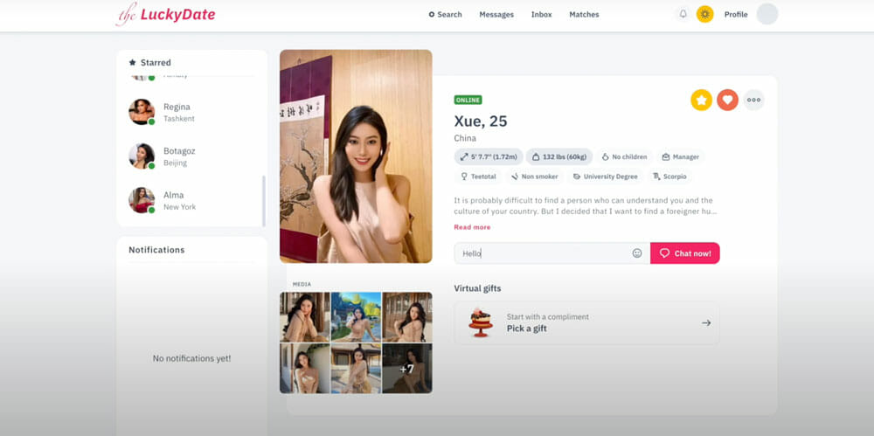The width and height of the screenshot is (874, 436).
Task: Toggle the sun light-mode switch
Action: coord(704,14)
